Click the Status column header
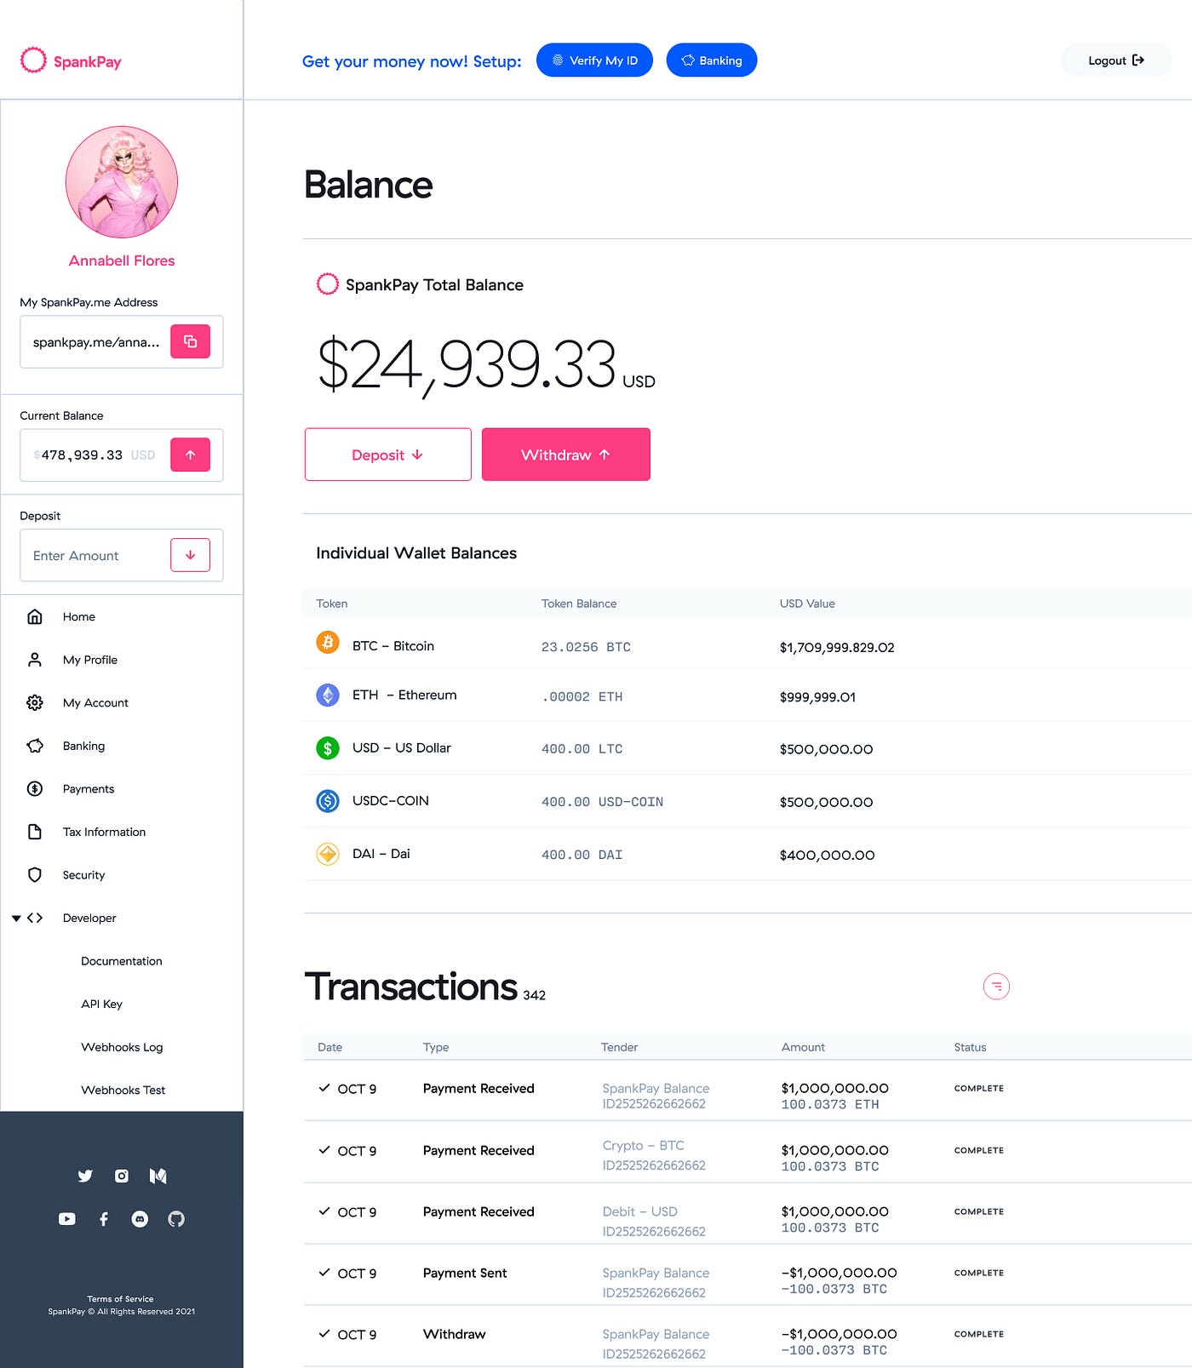 pos(971,1047)
